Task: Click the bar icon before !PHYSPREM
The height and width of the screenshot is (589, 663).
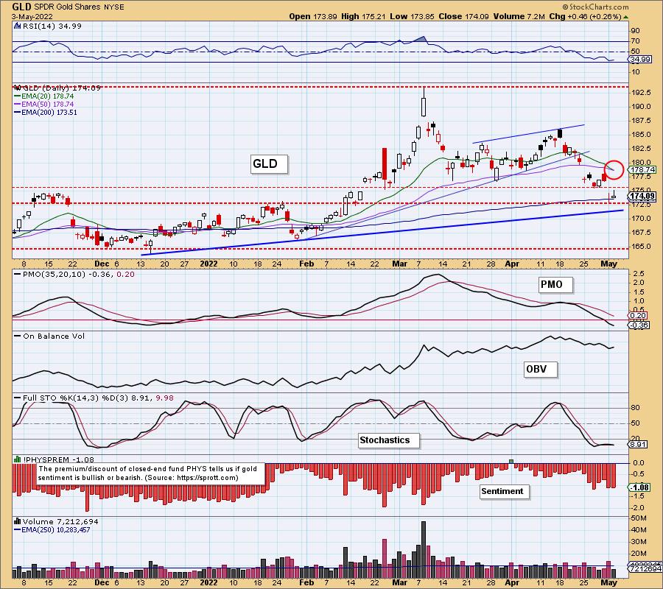Action: pos(18,459)
